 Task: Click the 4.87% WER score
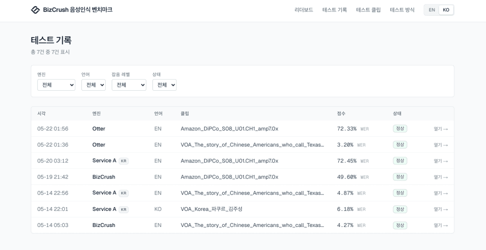point(351,193)
